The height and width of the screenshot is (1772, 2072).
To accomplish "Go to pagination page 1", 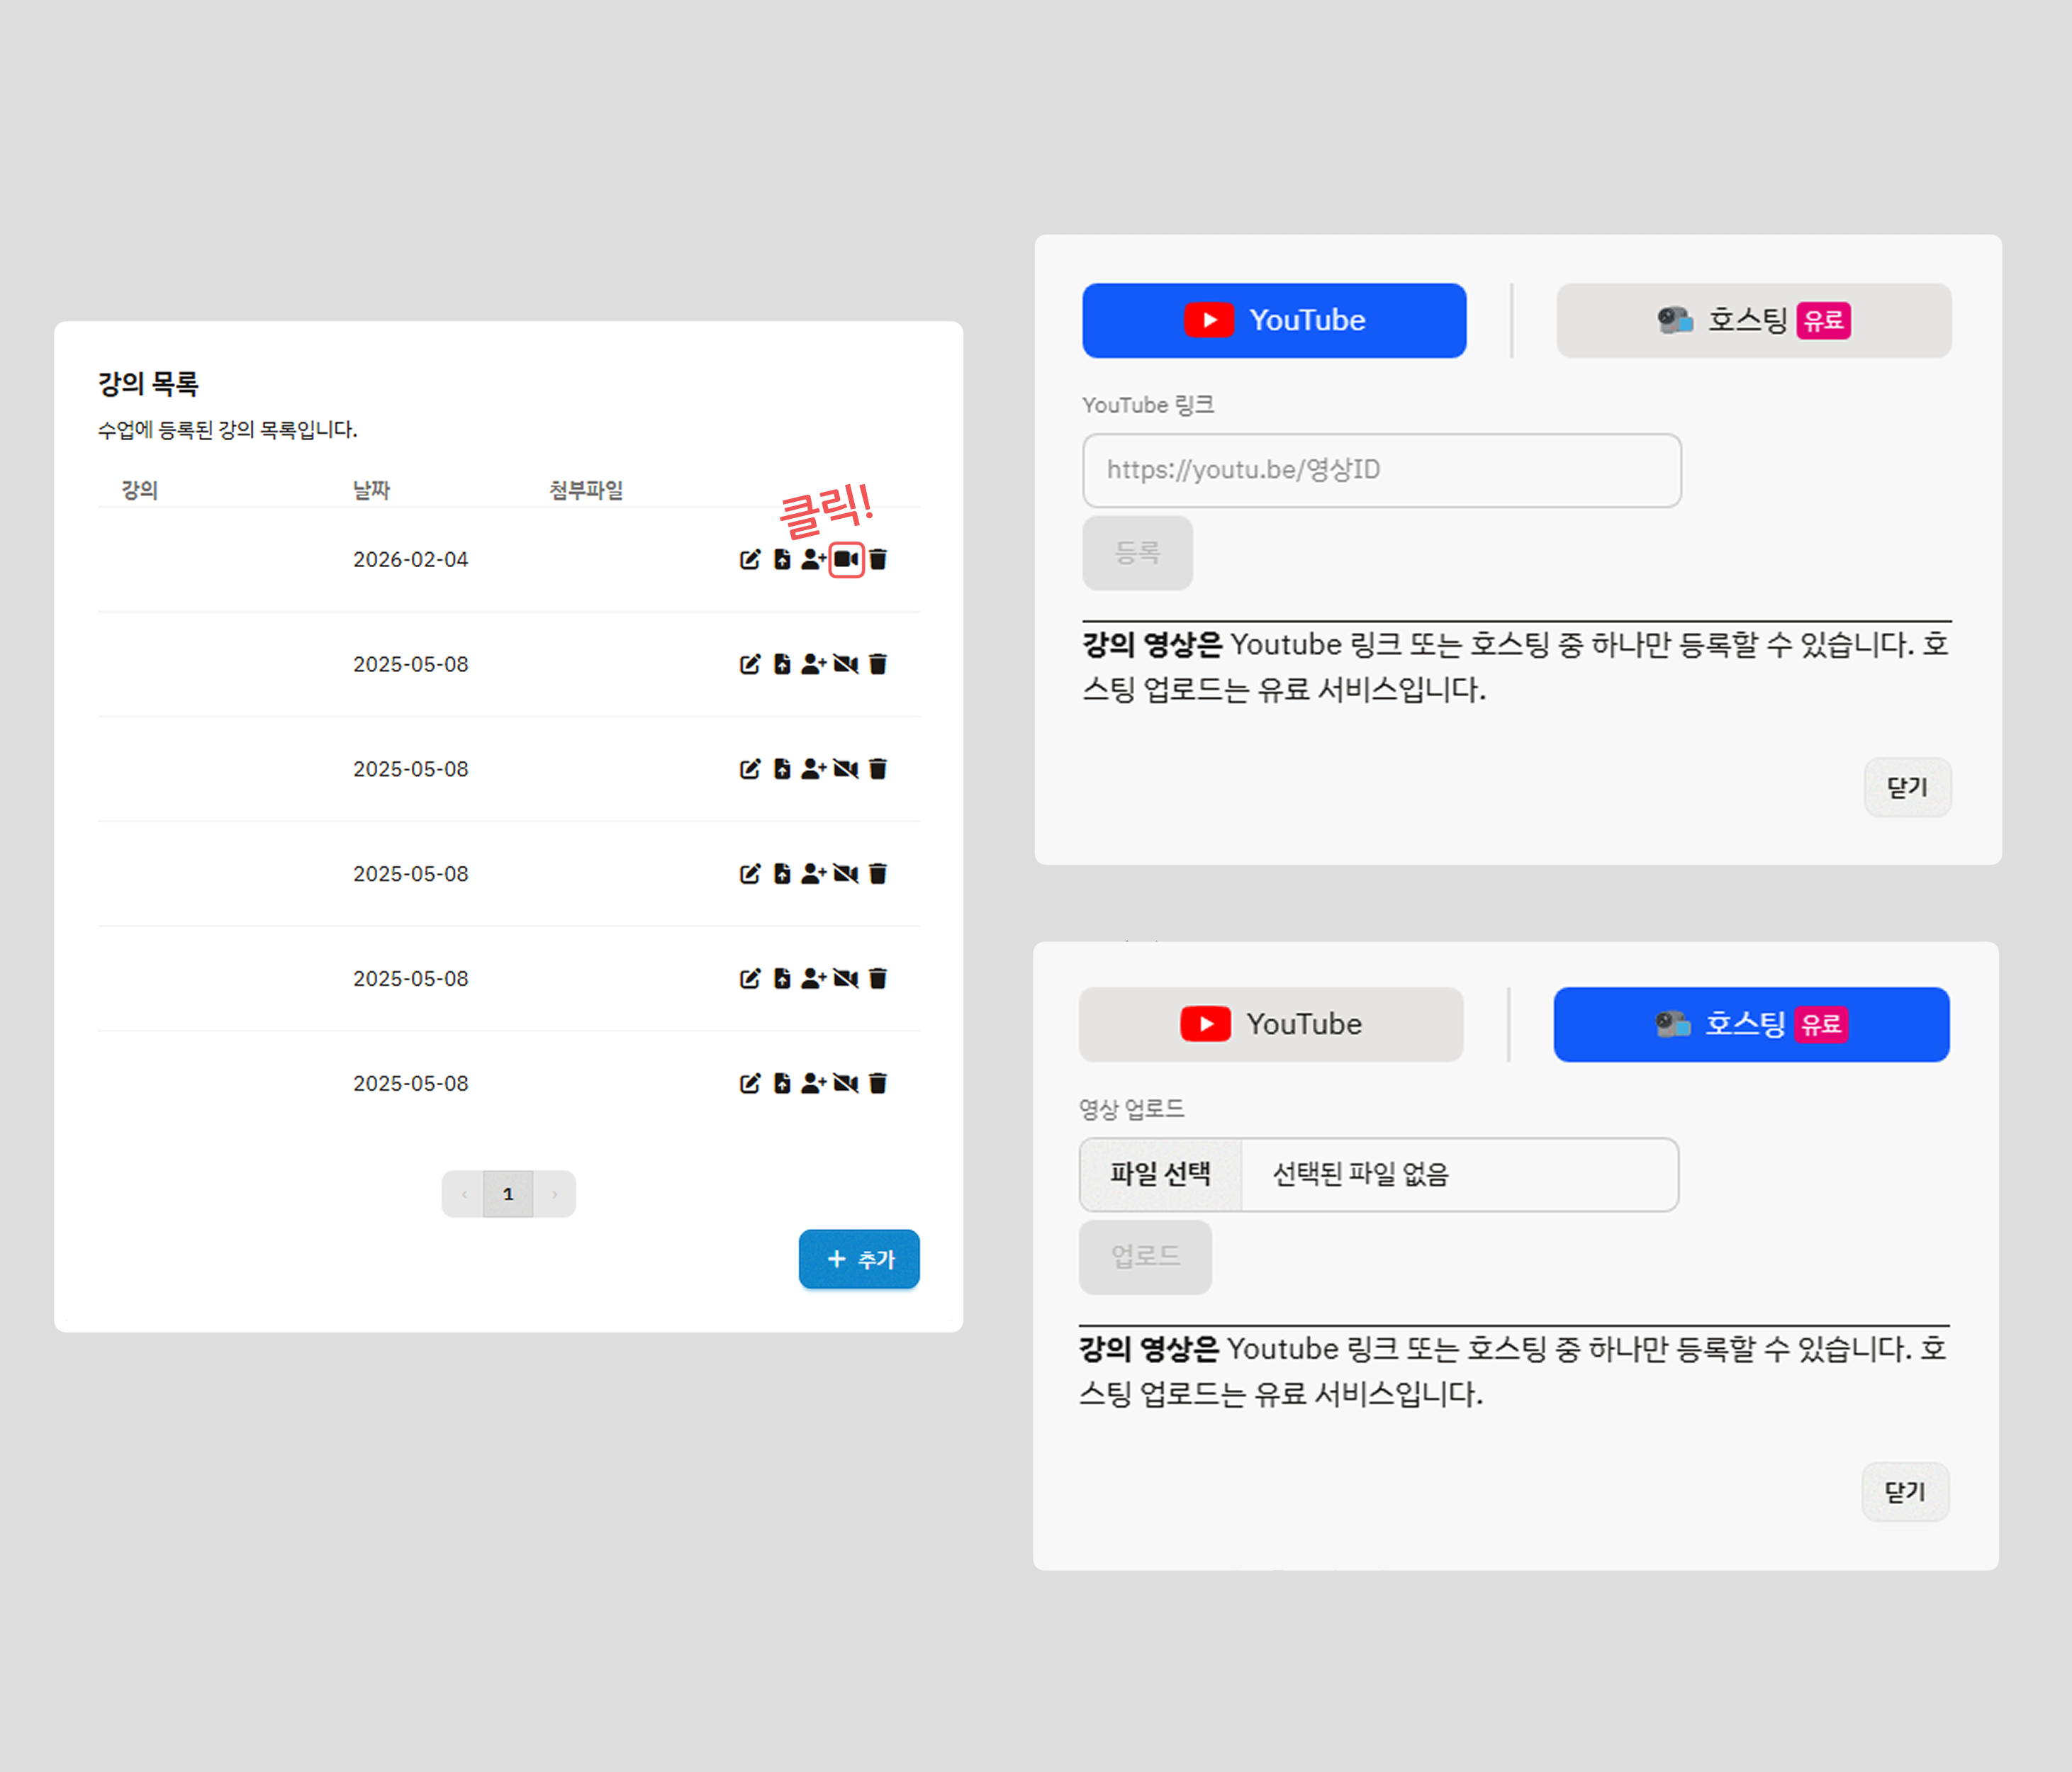I will [x=508, y=1194].
